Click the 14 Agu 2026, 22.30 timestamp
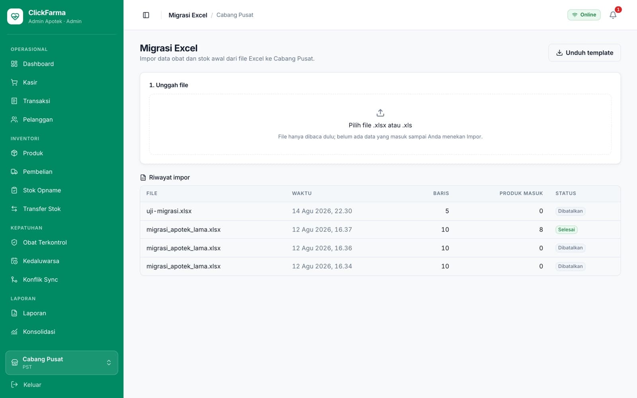637x398 pixels. point(322,211)
